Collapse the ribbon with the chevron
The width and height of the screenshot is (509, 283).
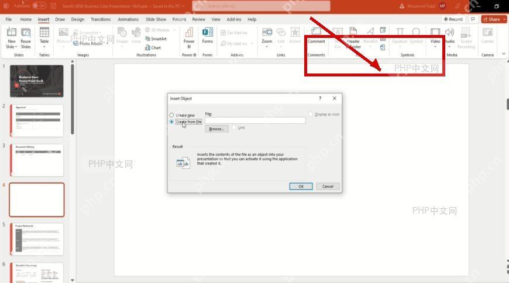pyautogui.click(x=504, y=54)
